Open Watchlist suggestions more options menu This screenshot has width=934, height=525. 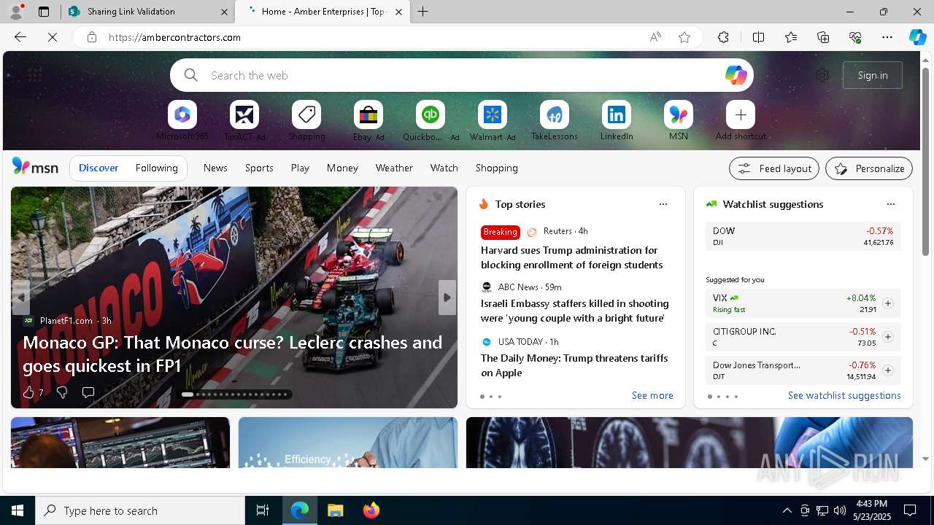[891, 204]
